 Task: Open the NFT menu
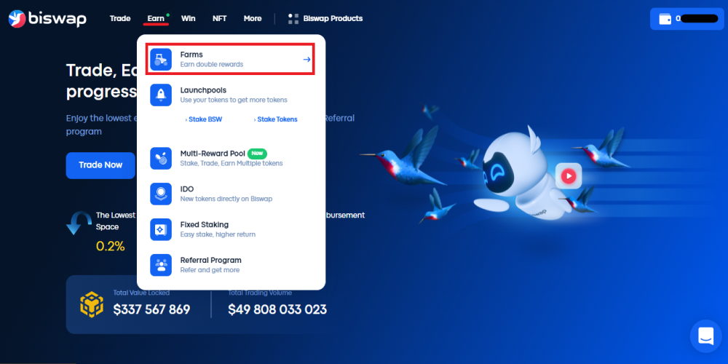point(220,19)
